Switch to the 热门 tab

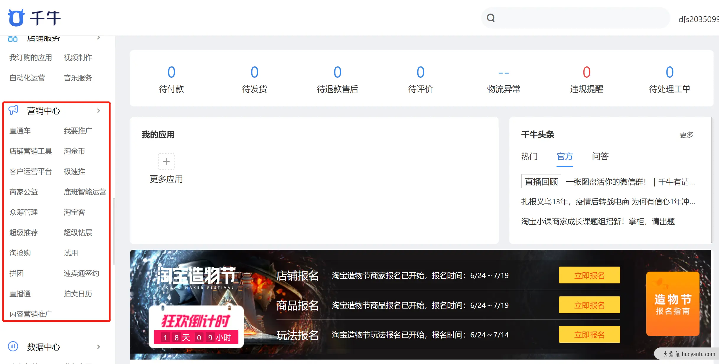pos(529,156)
